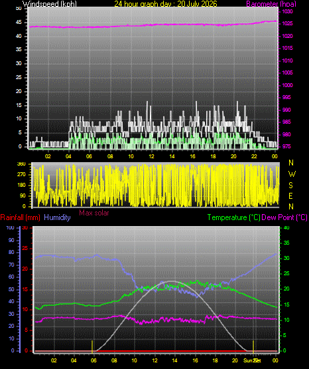Click the 60 humidity axis value
Viewport: 309px width, 369px height.
(x=11, y=277)
